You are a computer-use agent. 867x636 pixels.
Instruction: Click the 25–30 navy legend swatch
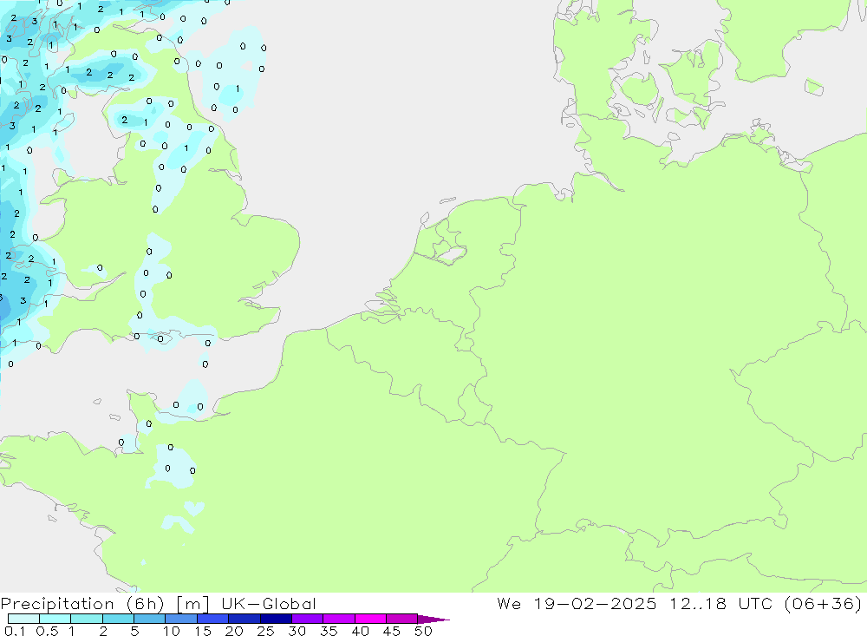[x=276, y=619]
